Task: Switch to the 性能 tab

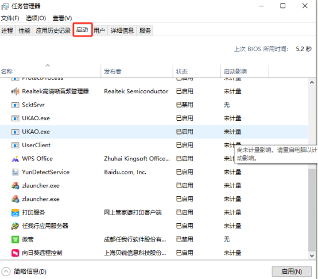Action: click(24, 30)
